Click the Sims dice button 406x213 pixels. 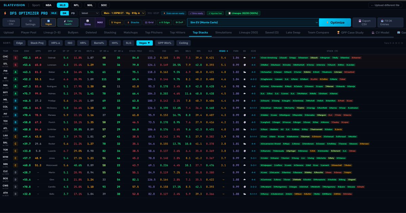[87, 22]
